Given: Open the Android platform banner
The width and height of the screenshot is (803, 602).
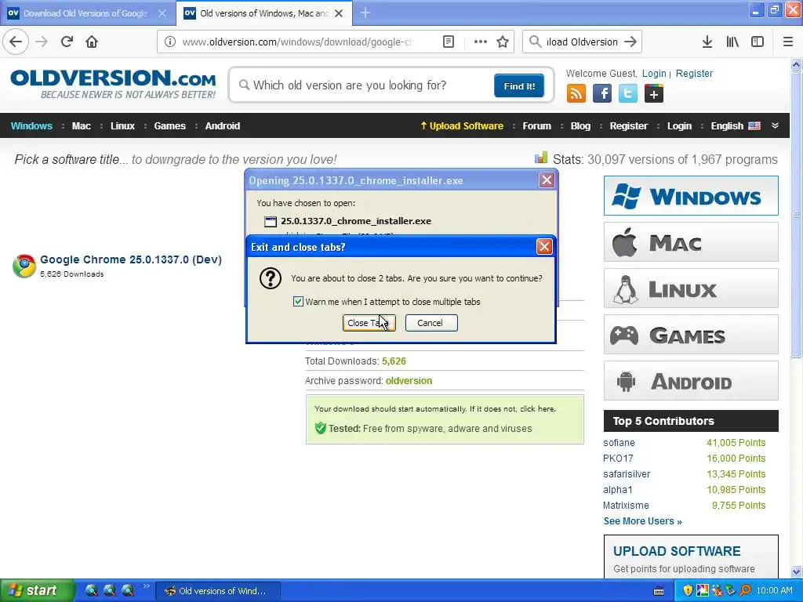Looking at the screenshot, I should click(x=691, y=381).
